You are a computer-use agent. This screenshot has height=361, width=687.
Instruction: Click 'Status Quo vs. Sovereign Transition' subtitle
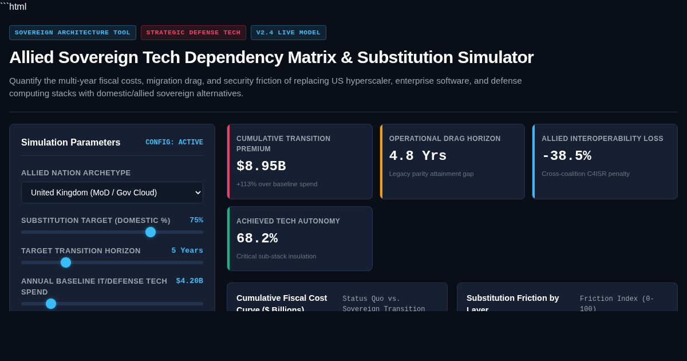(384, 303)
